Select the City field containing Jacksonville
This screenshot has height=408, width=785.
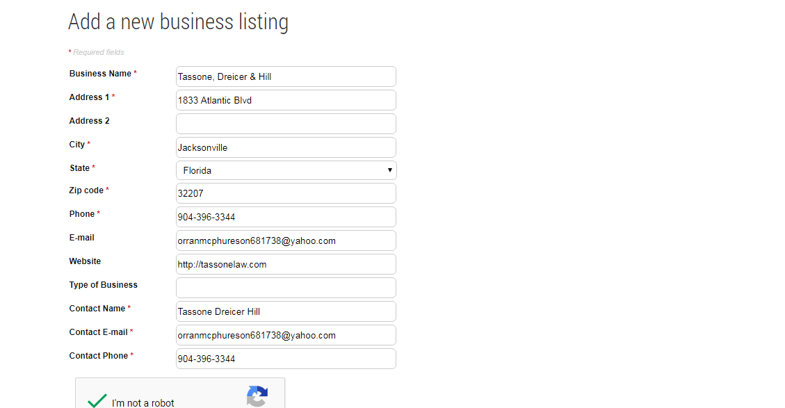click(x=286, y=147)
